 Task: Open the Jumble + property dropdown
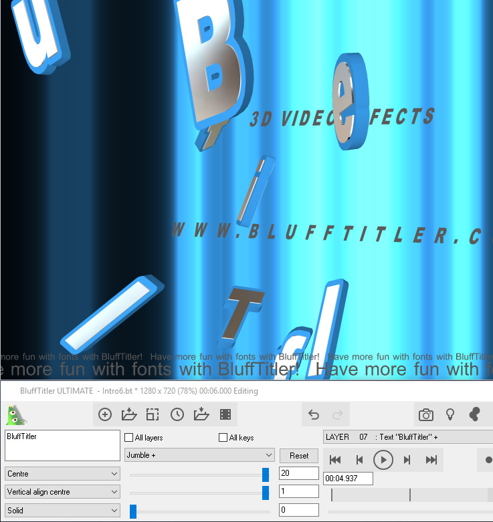pyautogui.click(x=199, y=455)
